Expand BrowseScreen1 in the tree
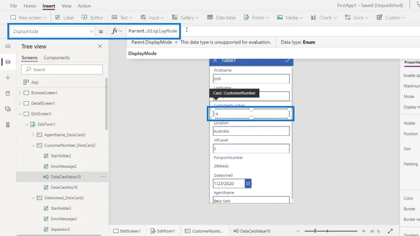Image resolution: width=420 pixels, height=236 pixels. click(20, 93)
